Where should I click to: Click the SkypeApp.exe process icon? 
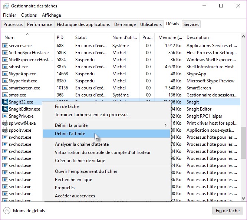tap(5, 74)
